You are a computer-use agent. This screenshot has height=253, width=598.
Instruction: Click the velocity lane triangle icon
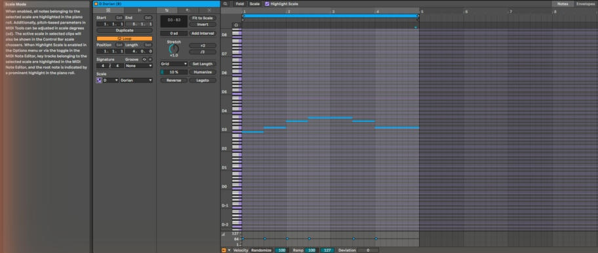[x=224, y=234]
